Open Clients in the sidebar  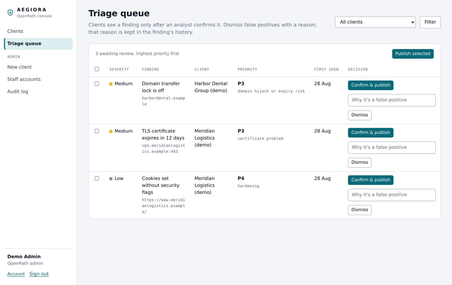(38, 31)
